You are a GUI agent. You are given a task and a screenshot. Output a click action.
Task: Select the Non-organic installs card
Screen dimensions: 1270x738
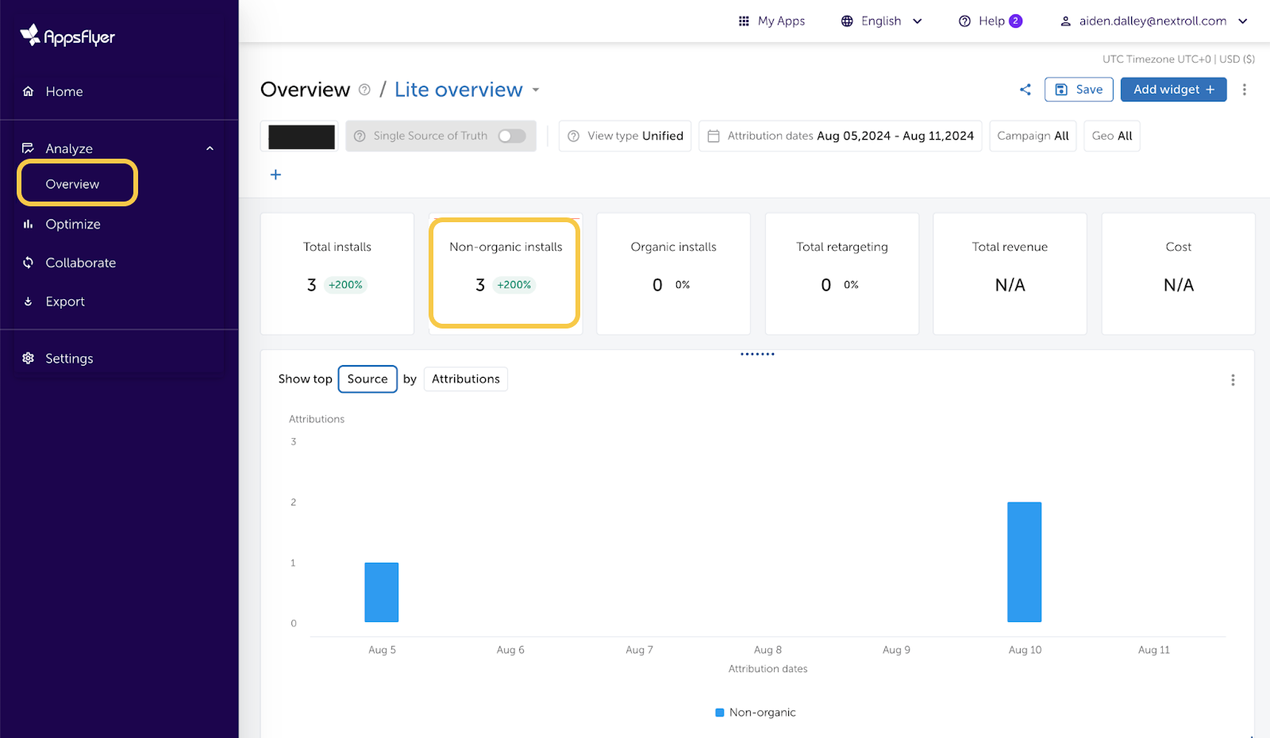[x=505, y=272]
